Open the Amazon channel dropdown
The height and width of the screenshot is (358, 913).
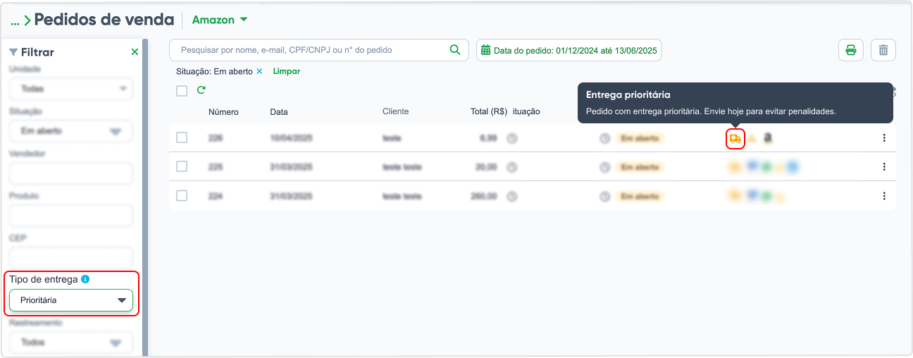pyautogui.click(x=220, y=20)
